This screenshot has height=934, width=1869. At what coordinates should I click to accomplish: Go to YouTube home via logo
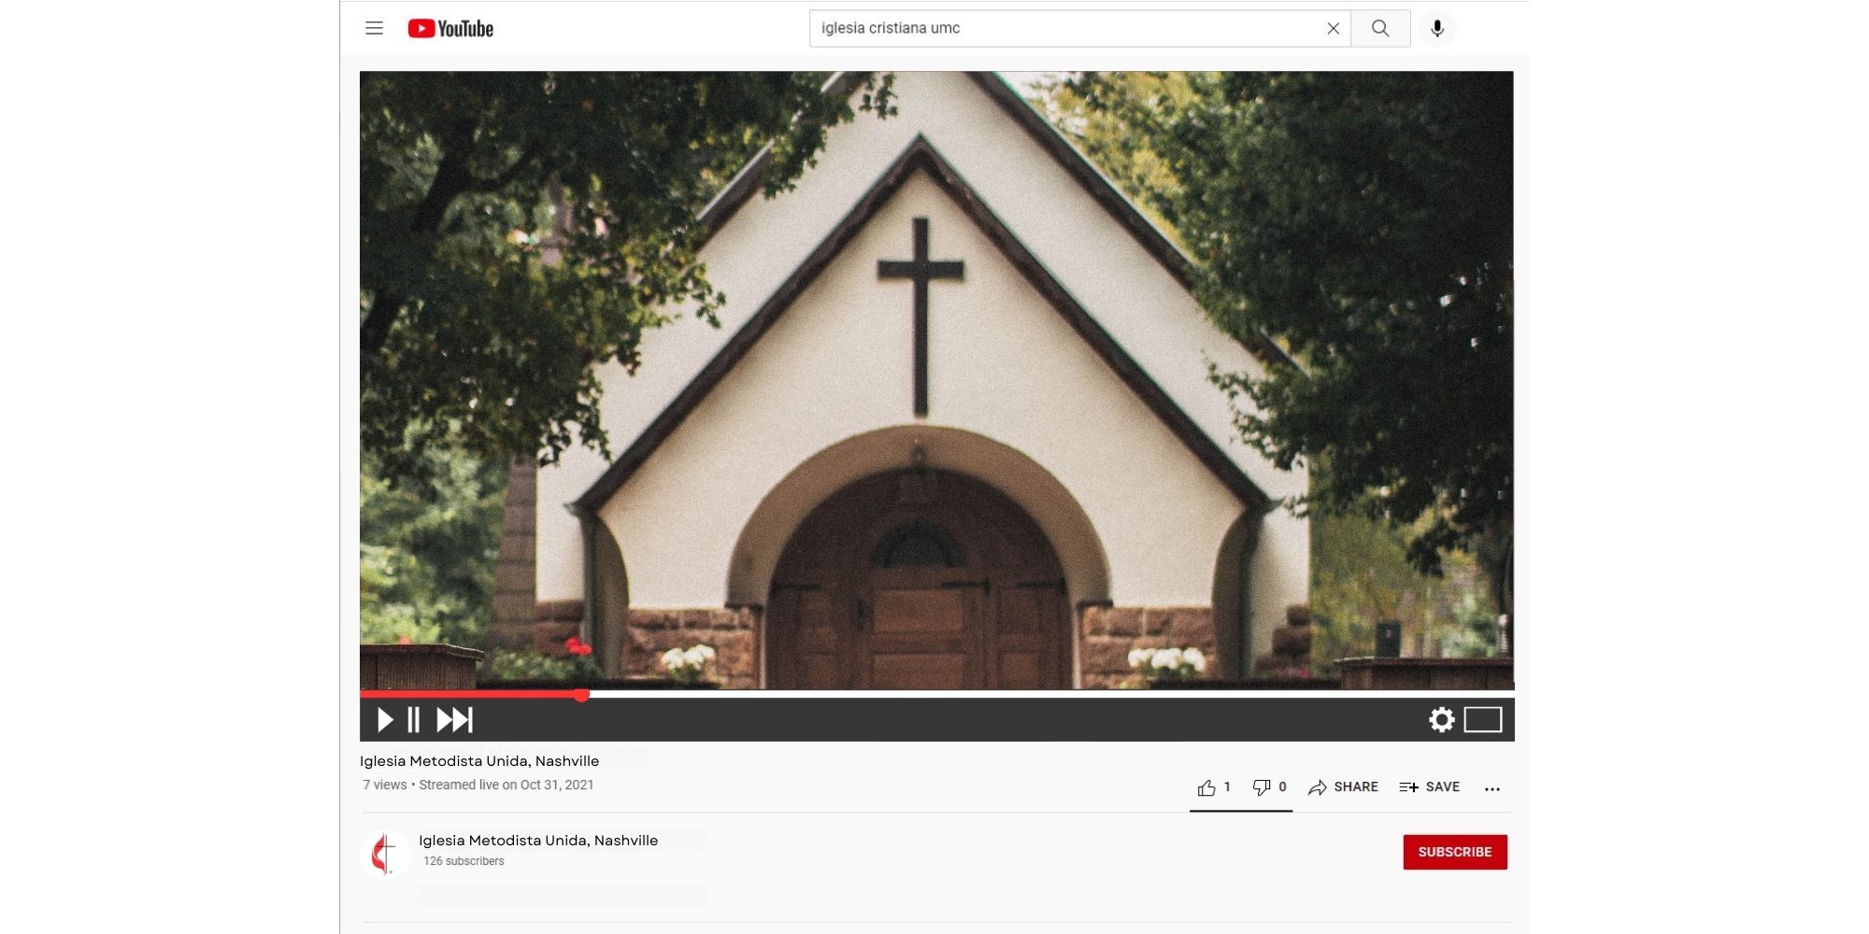(x=450, y=29)
